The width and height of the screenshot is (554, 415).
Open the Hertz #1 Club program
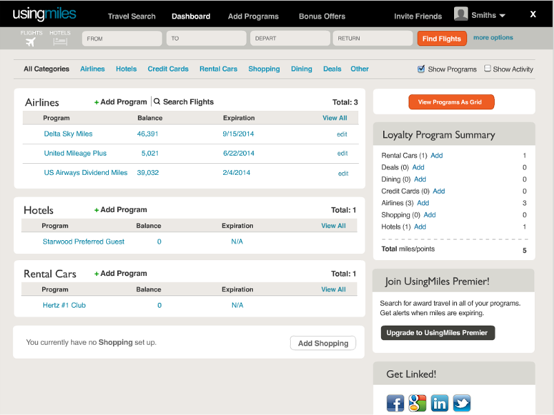64,306
